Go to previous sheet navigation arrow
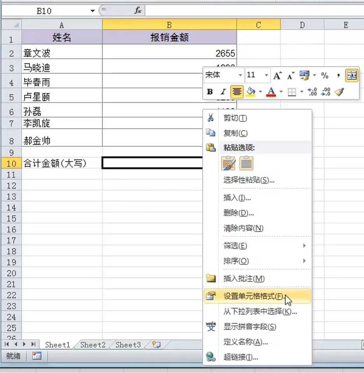The width and height of the screenshot is (364, 373). point(16,344)
